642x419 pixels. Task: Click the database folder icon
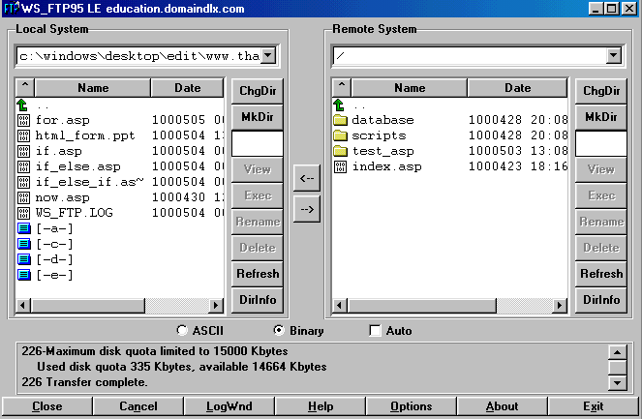tap(340, 120)
